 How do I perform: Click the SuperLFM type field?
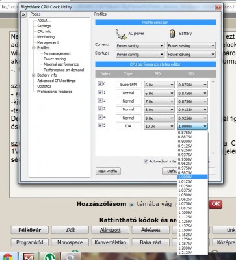[x=129, y=84]
